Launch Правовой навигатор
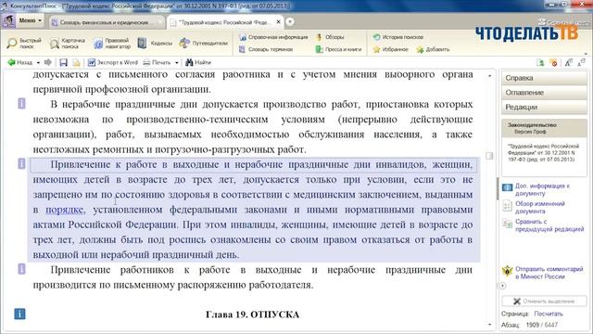The width and height of the screenshot is (593, 334). 112,44
